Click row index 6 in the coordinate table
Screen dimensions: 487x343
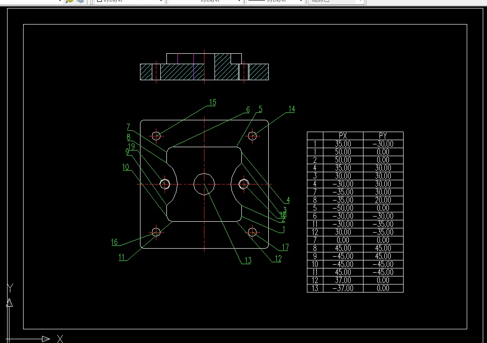[x=315, y=216]
